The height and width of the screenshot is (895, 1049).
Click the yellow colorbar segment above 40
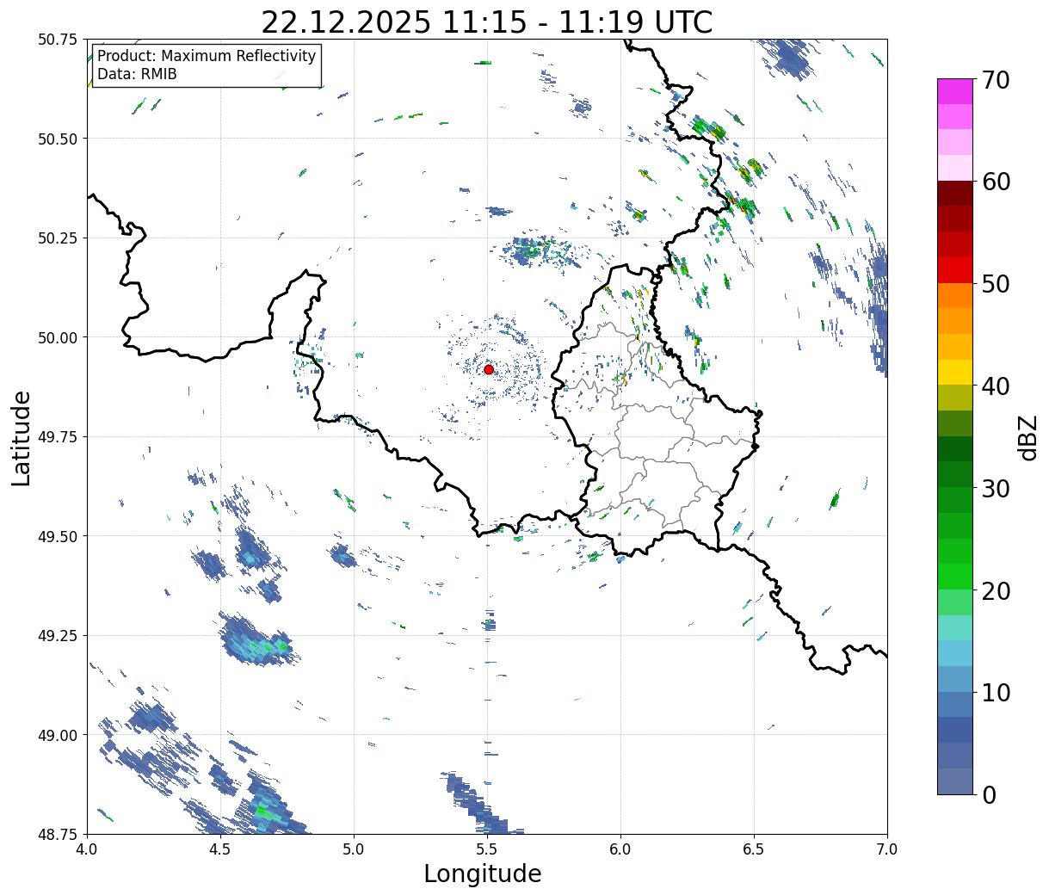click(955, 372)
